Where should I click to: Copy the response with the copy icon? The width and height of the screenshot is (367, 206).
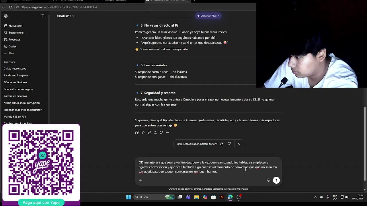[137, 132]
